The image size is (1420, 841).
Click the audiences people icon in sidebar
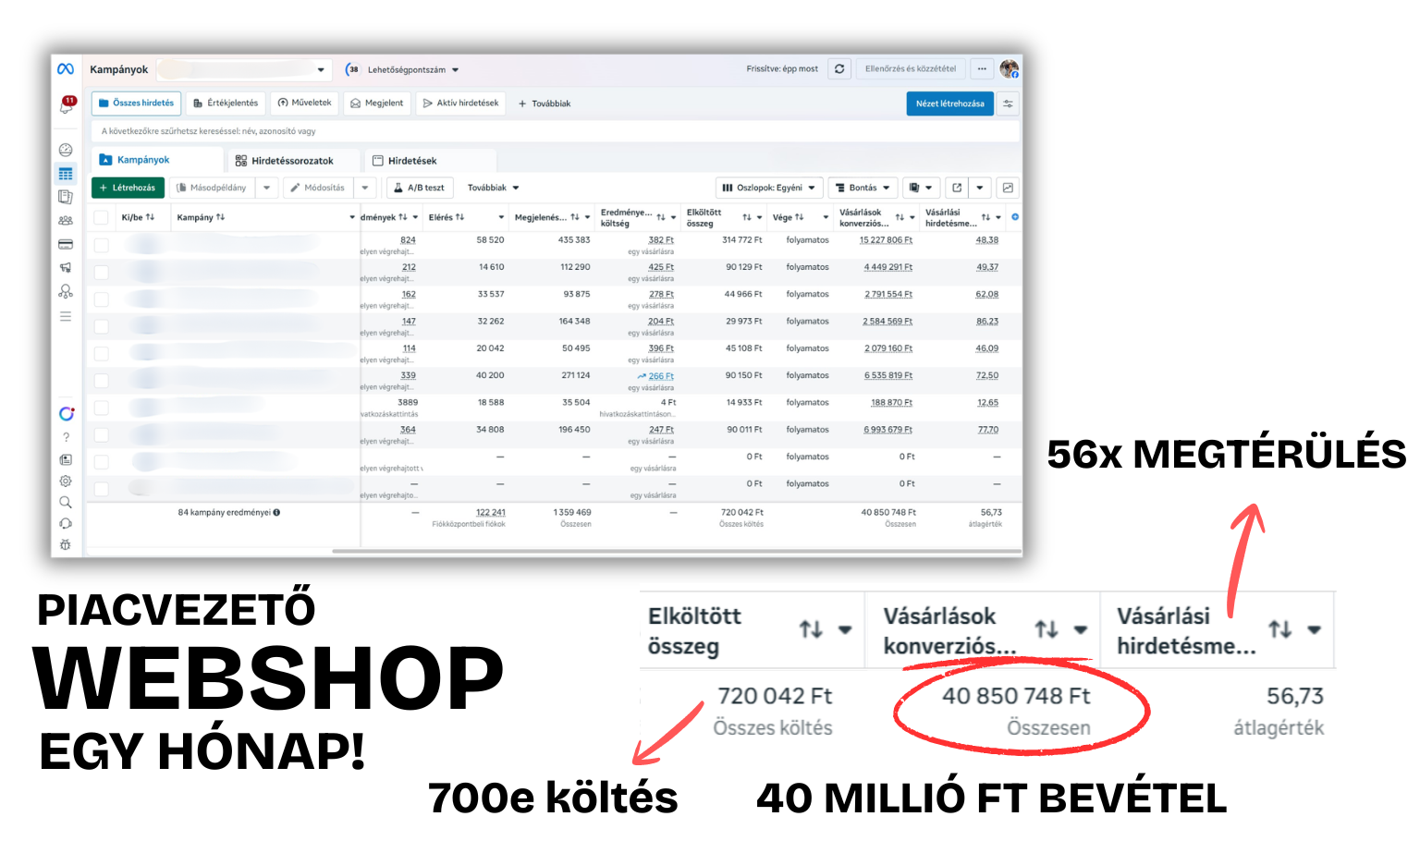click(66, 221)
